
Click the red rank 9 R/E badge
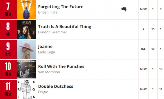pos(8,49)
